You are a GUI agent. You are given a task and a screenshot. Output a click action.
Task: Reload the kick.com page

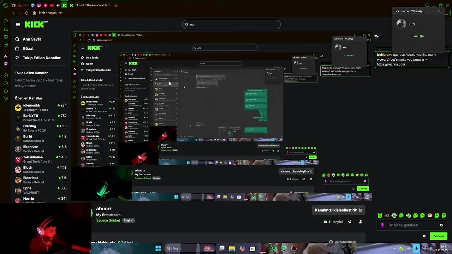[x=26, y=13]
